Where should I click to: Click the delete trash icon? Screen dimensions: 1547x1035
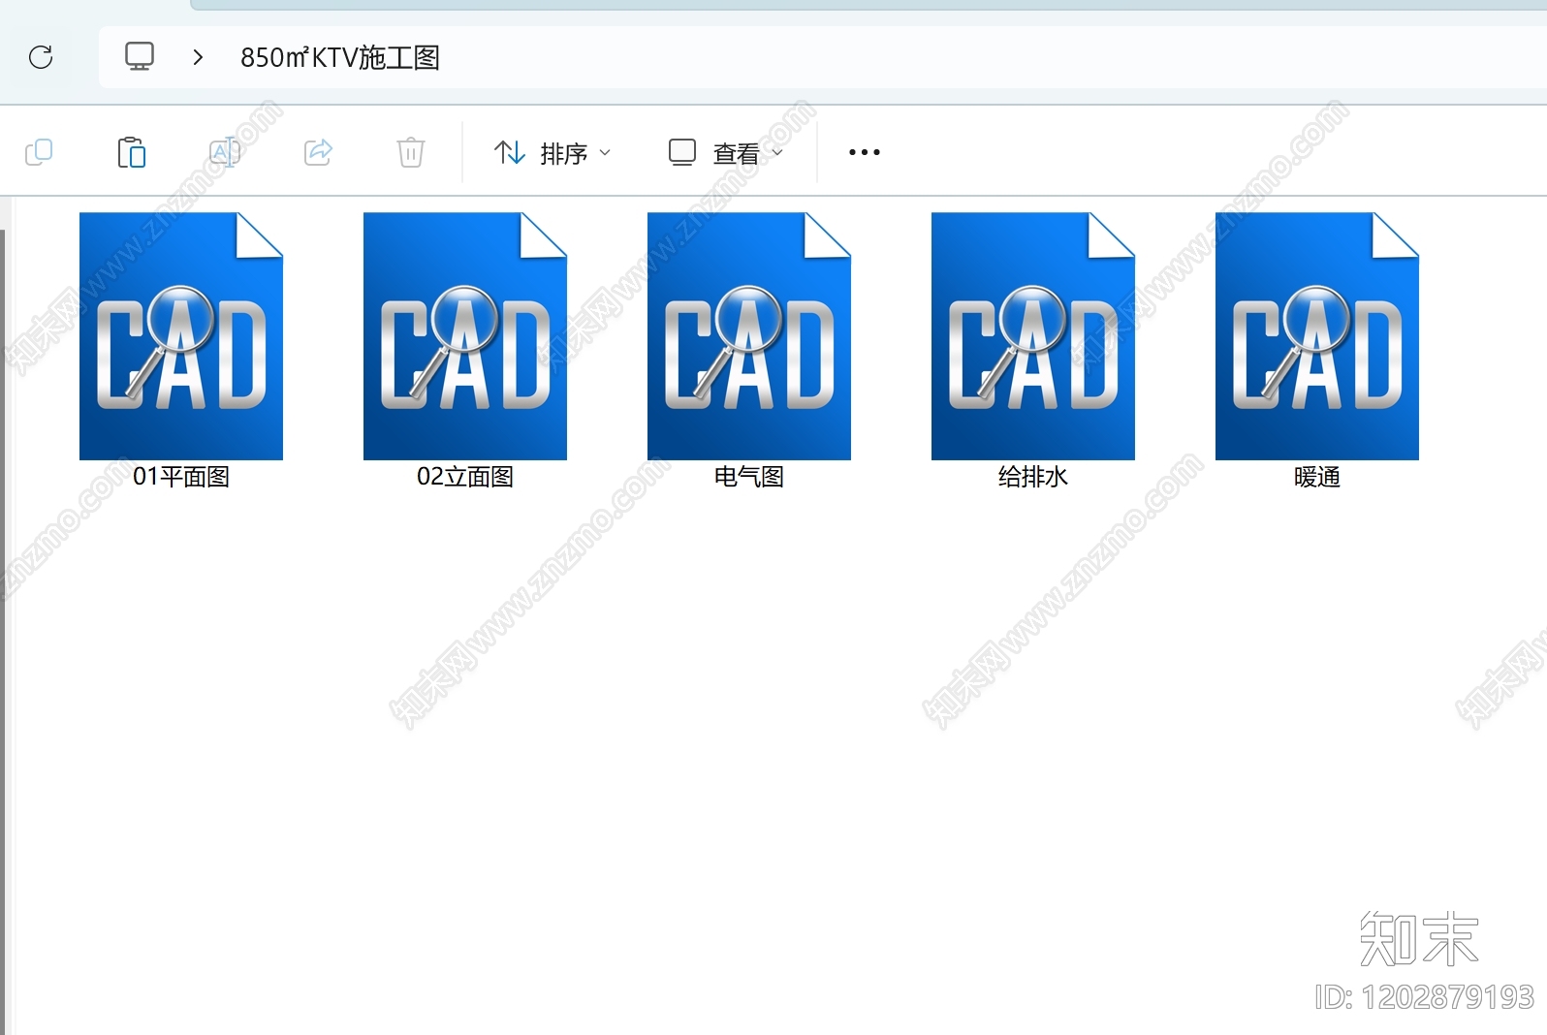(x=411, y=152)
